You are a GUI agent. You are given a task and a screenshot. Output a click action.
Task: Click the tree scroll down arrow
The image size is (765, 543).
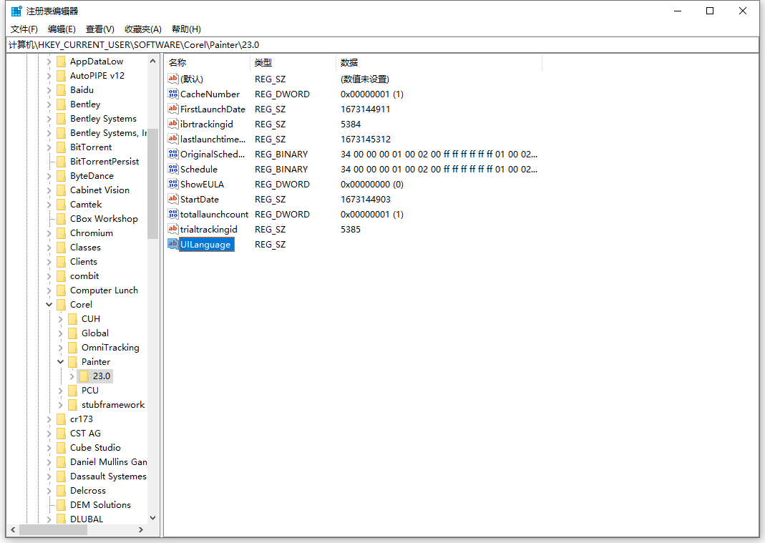click(x=152, y=518)
